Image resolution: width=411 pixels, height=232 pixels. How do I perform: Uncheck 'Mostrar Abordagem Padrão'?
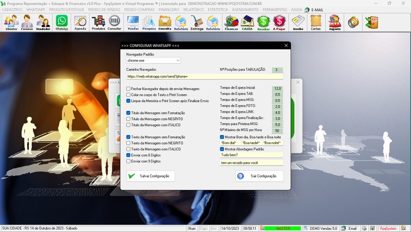[222, 149]
